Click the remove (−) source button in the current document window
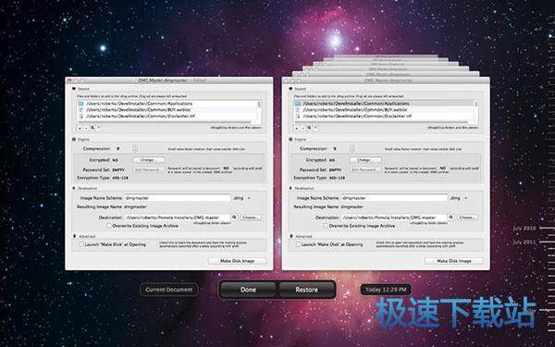Image resolution: width=555 pixels, height=347 pixels. click(86, 128)
